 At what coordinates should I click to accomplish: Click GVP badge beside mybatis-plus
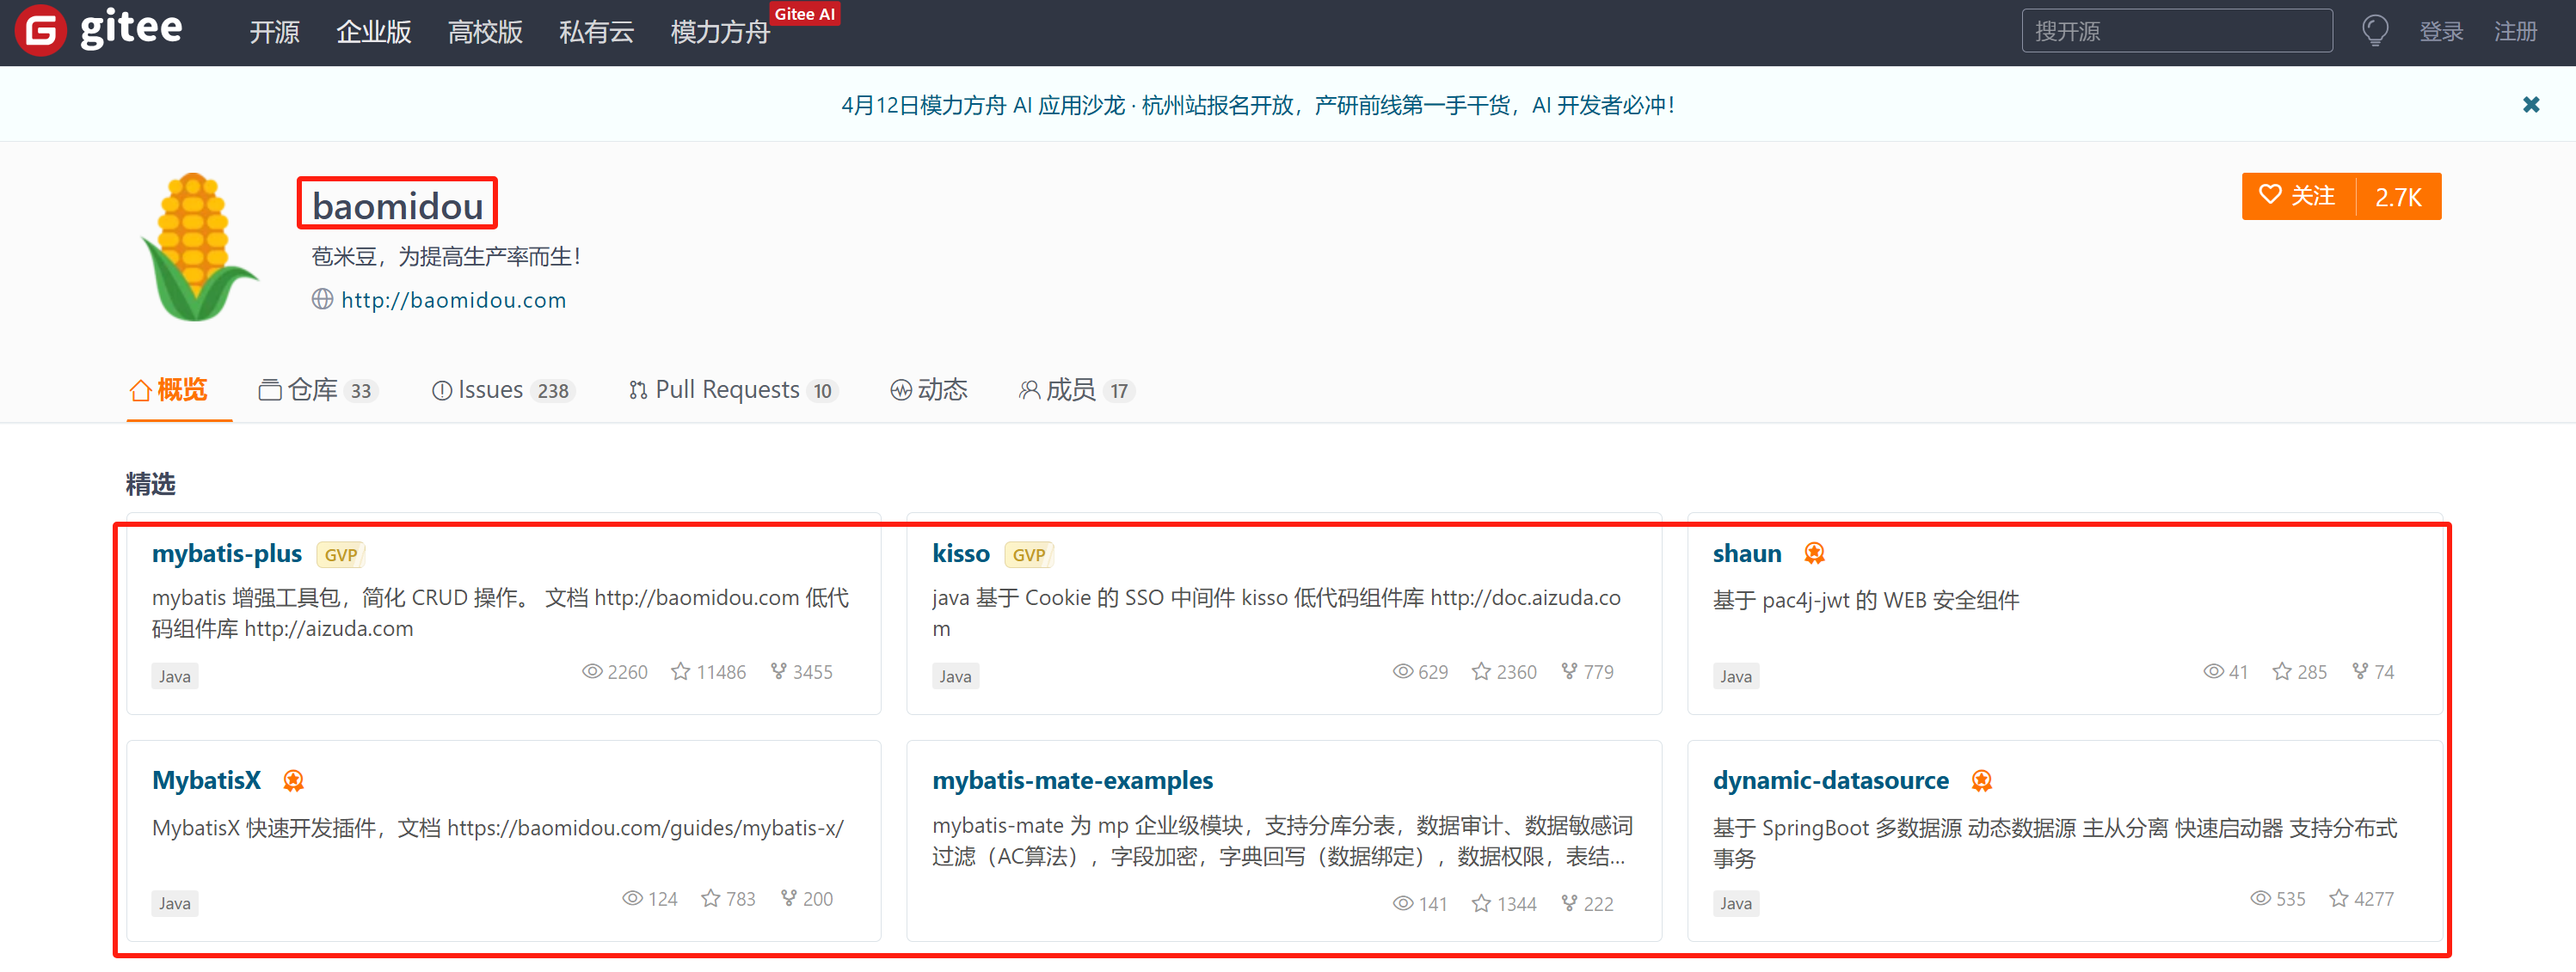(340, 554)
